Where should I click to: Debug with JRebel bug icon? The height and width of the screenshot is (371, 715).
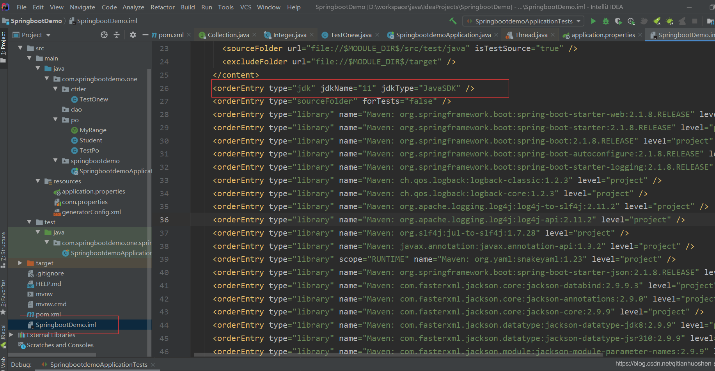pyautogui.click(x=669, y=21)
